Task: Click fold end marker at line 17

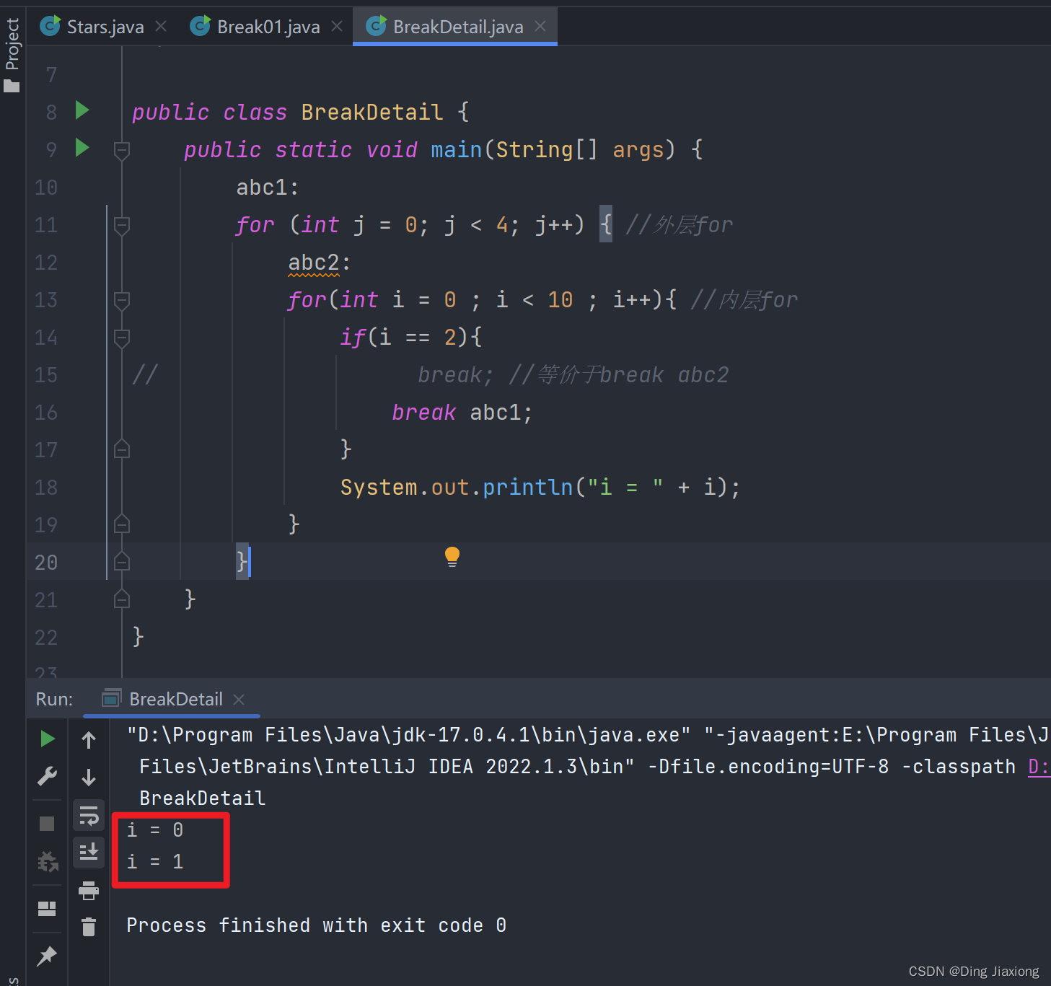Action: point(122,449)
